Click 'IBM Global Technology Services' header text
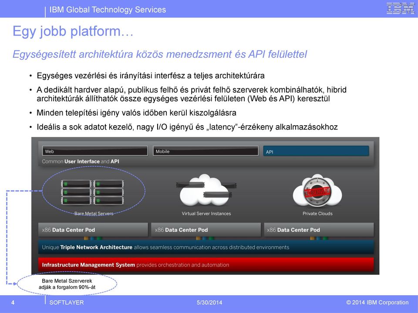Screen dimensions: 418x313 (x=108, y=10)
